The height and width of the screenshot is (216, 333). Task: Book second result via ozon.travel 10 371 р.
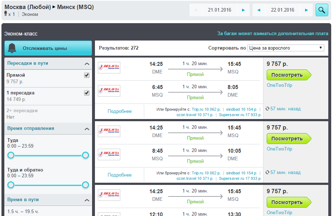[x=195, y=178]
